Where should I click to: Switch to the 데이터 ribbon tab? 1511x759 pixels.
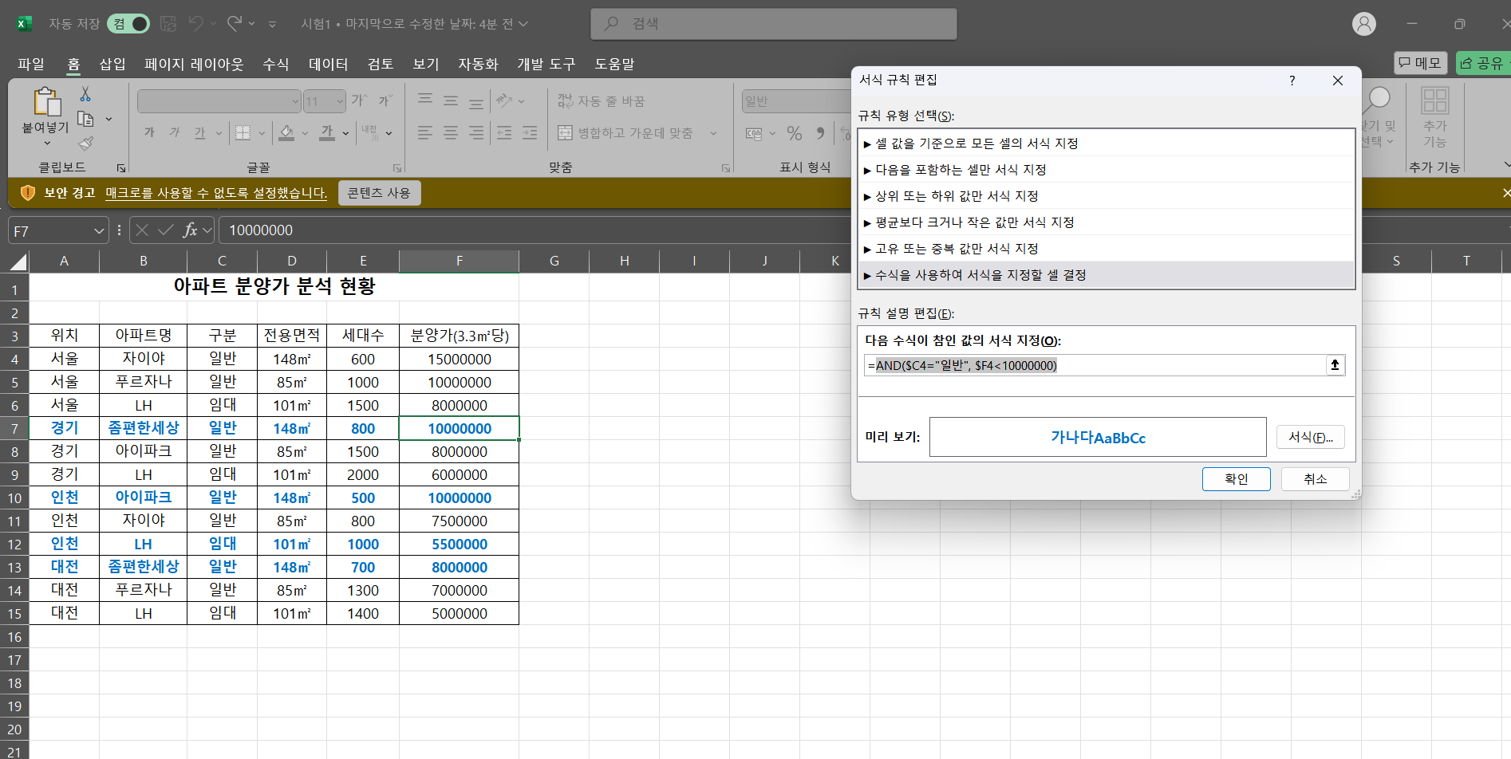(328, 64)
